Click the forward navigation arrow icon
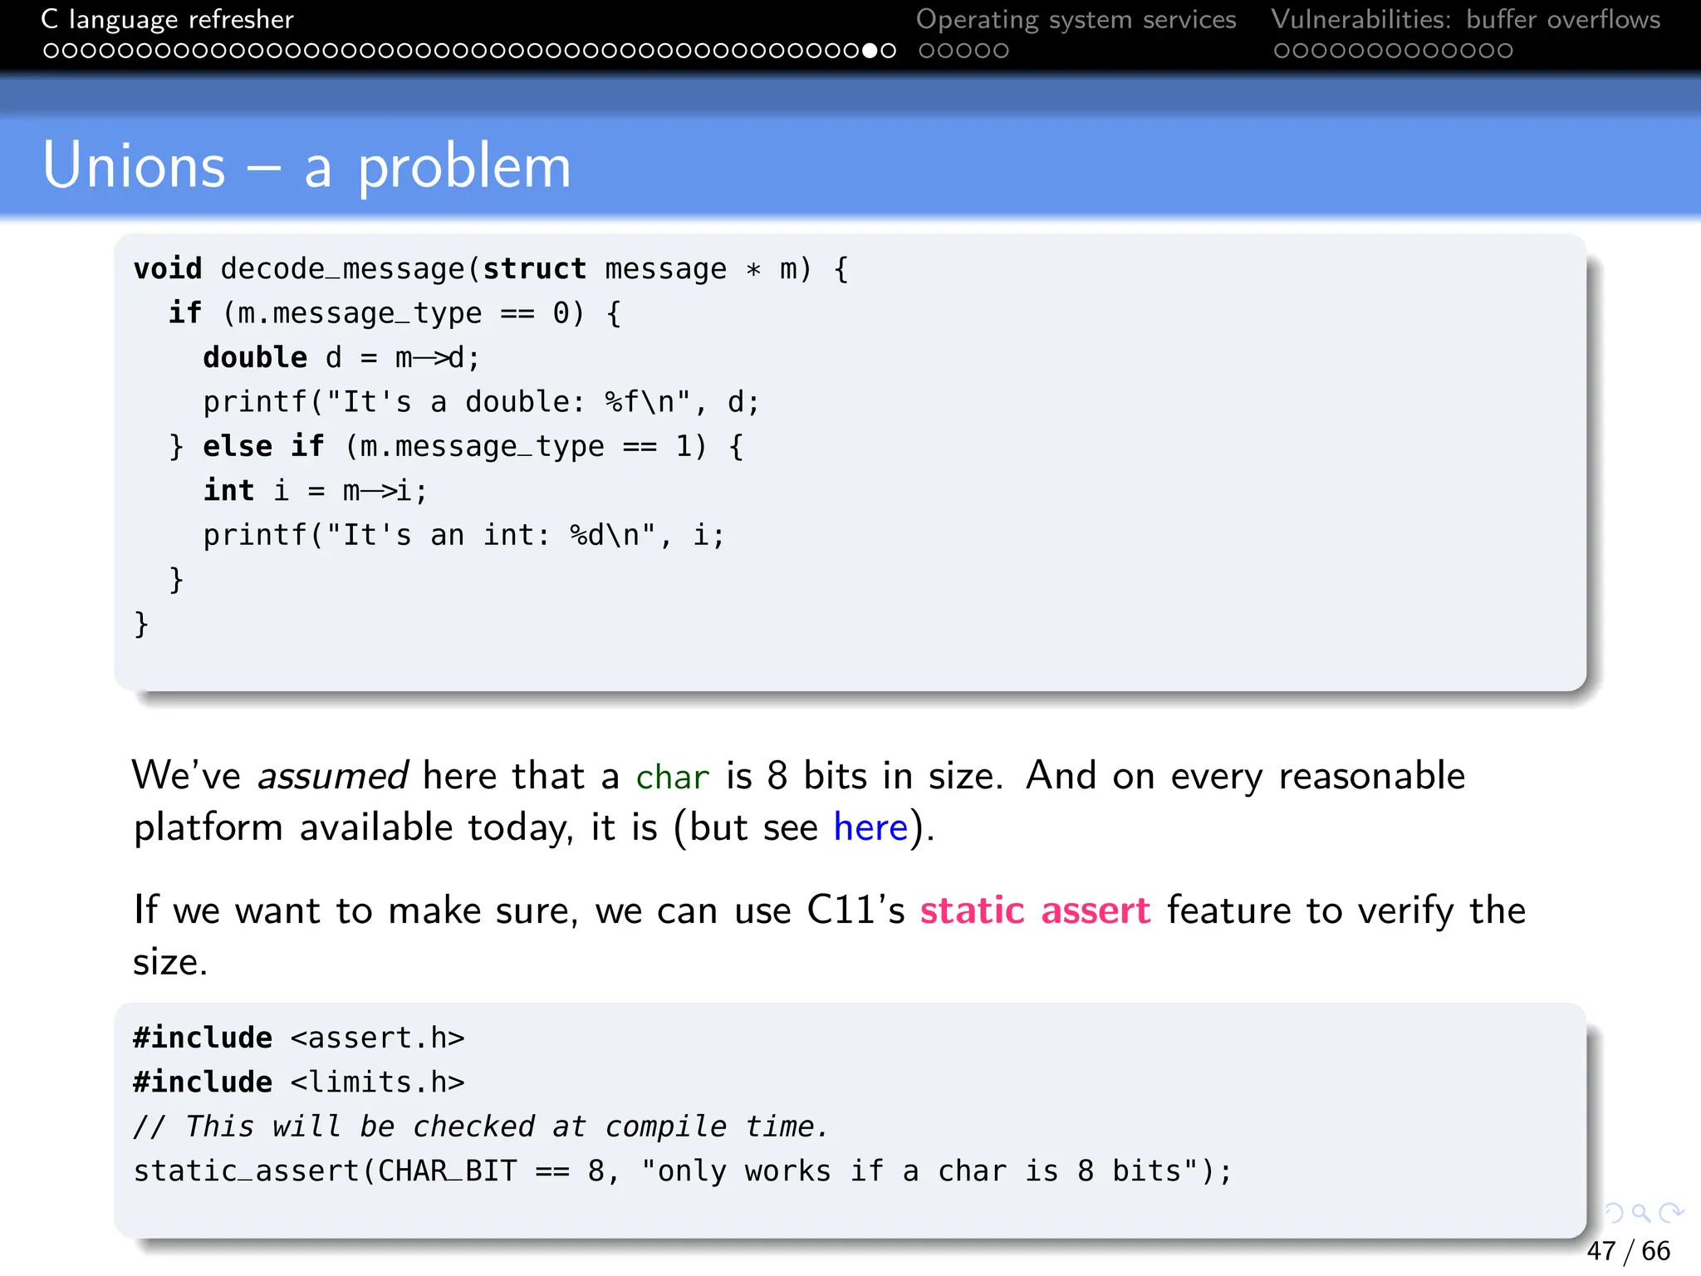Viewport: 1701px width, 1276px height. point(1670,1213)
